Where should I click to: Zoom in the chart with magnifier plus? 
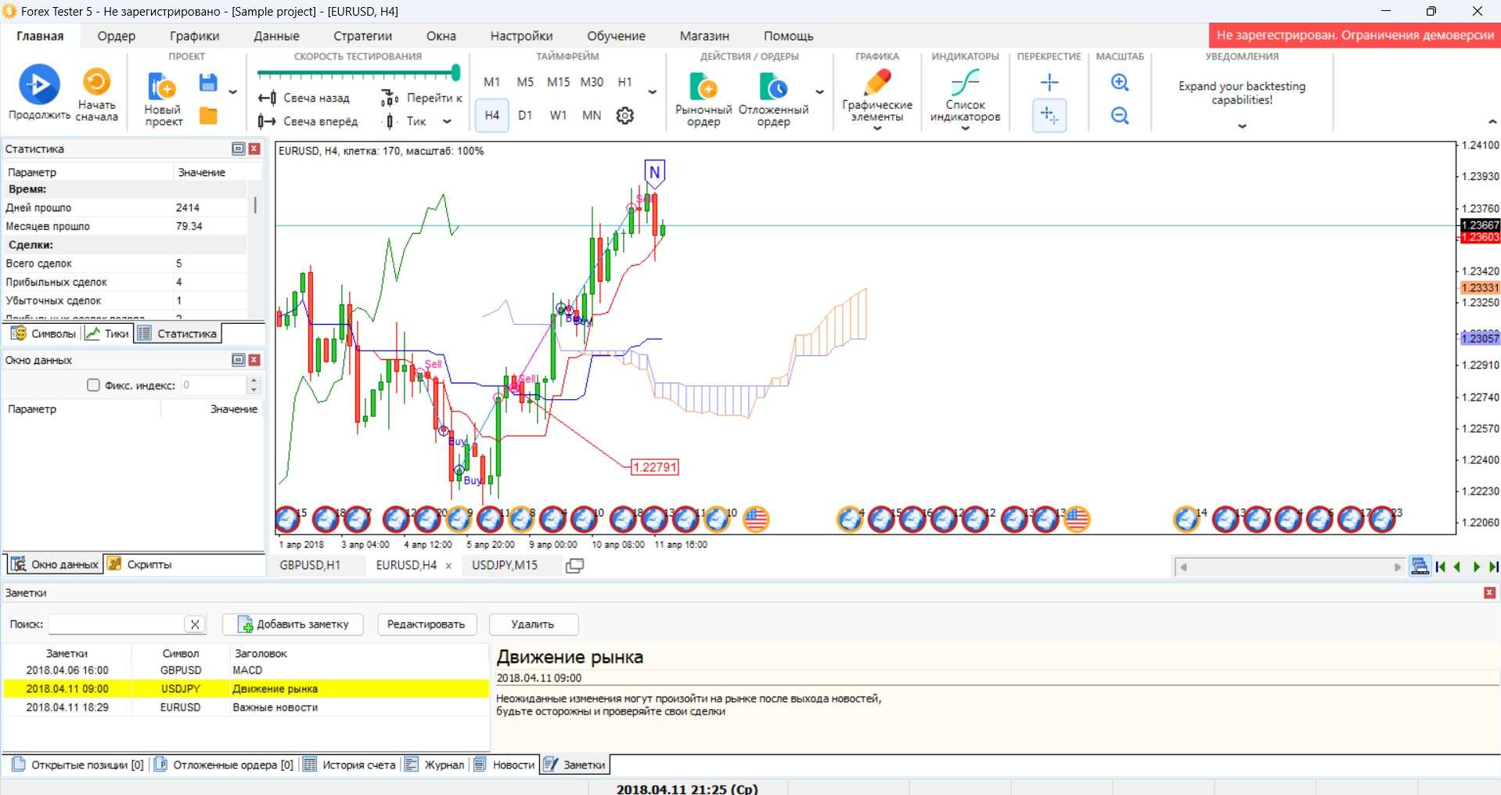click(1120, 82)
